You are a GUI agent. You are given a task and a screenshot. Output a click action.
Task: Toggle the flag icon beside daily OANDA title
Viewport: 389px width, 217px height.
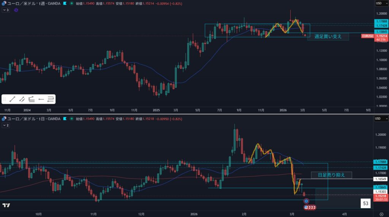tap(65, 119)
